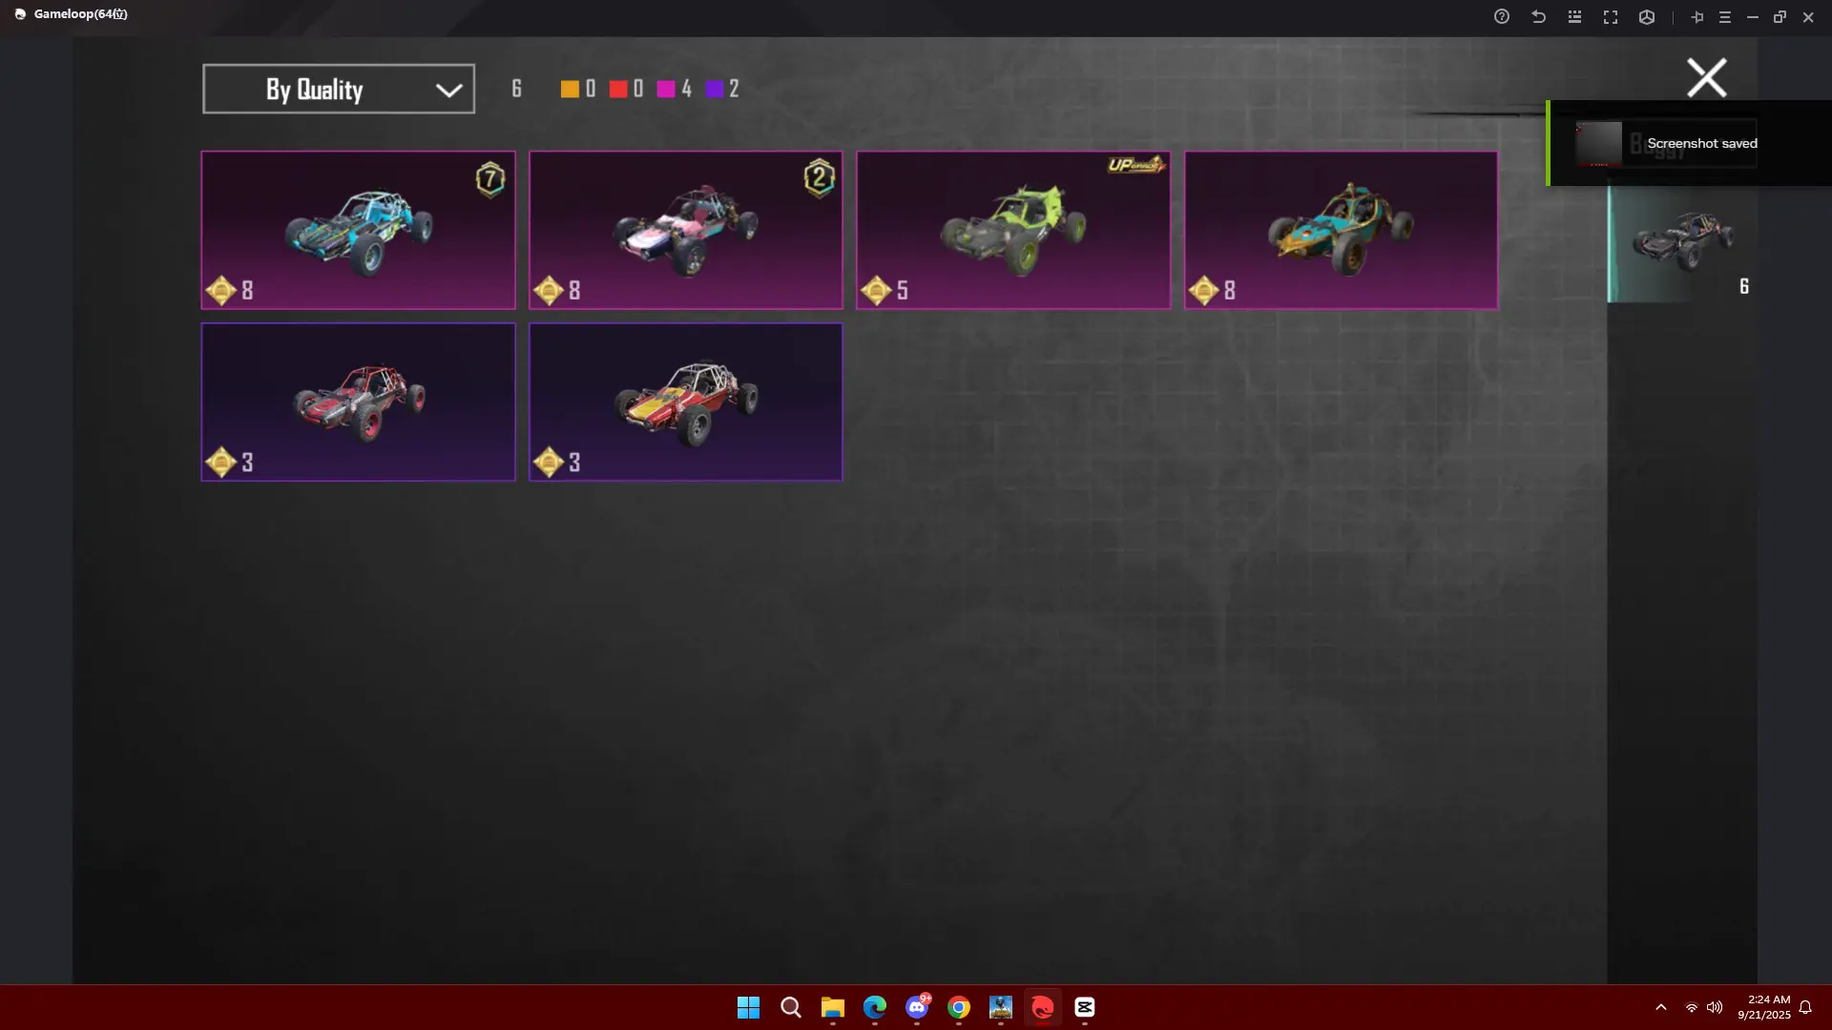Open the Gameloop hamburger menu
Screen dimensions: 1832x1030
click(x=1724, y=17)
